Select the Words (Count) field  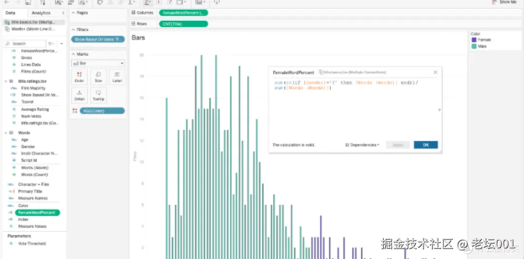click(34, 174)
